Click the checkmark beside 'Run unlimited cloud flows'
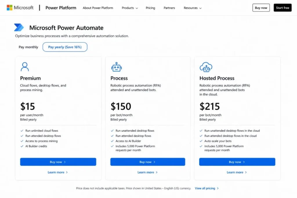Image resolution: width=297 pixels, height=198 pixels. point(22,131)
